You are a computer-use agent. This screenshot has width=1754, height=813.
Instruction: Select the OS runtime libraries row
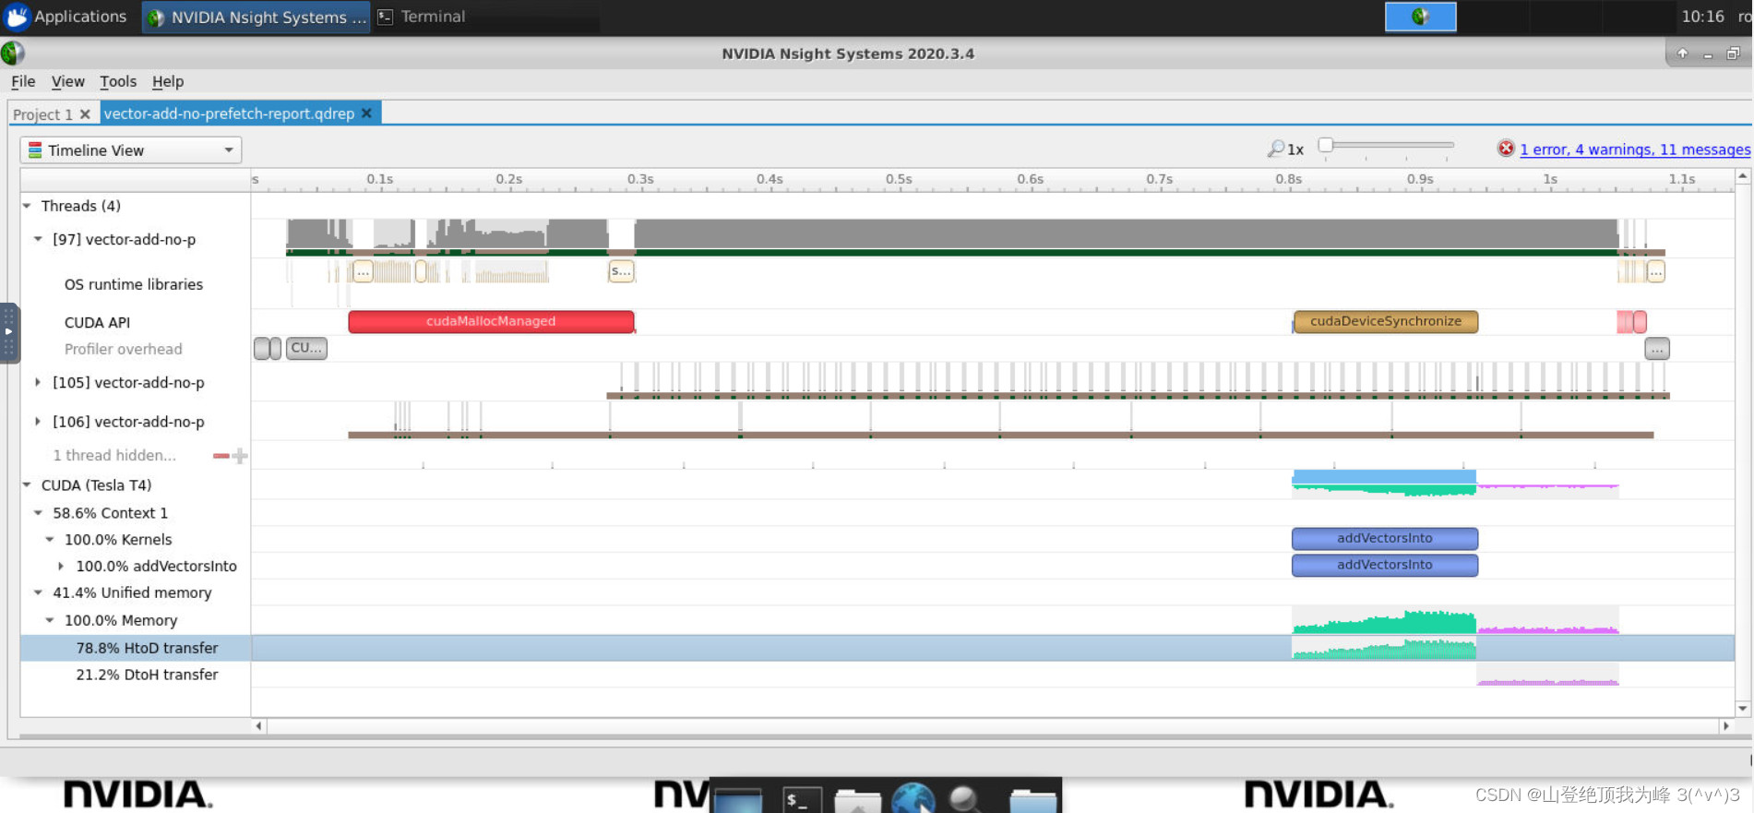click(x=134, y=284)
